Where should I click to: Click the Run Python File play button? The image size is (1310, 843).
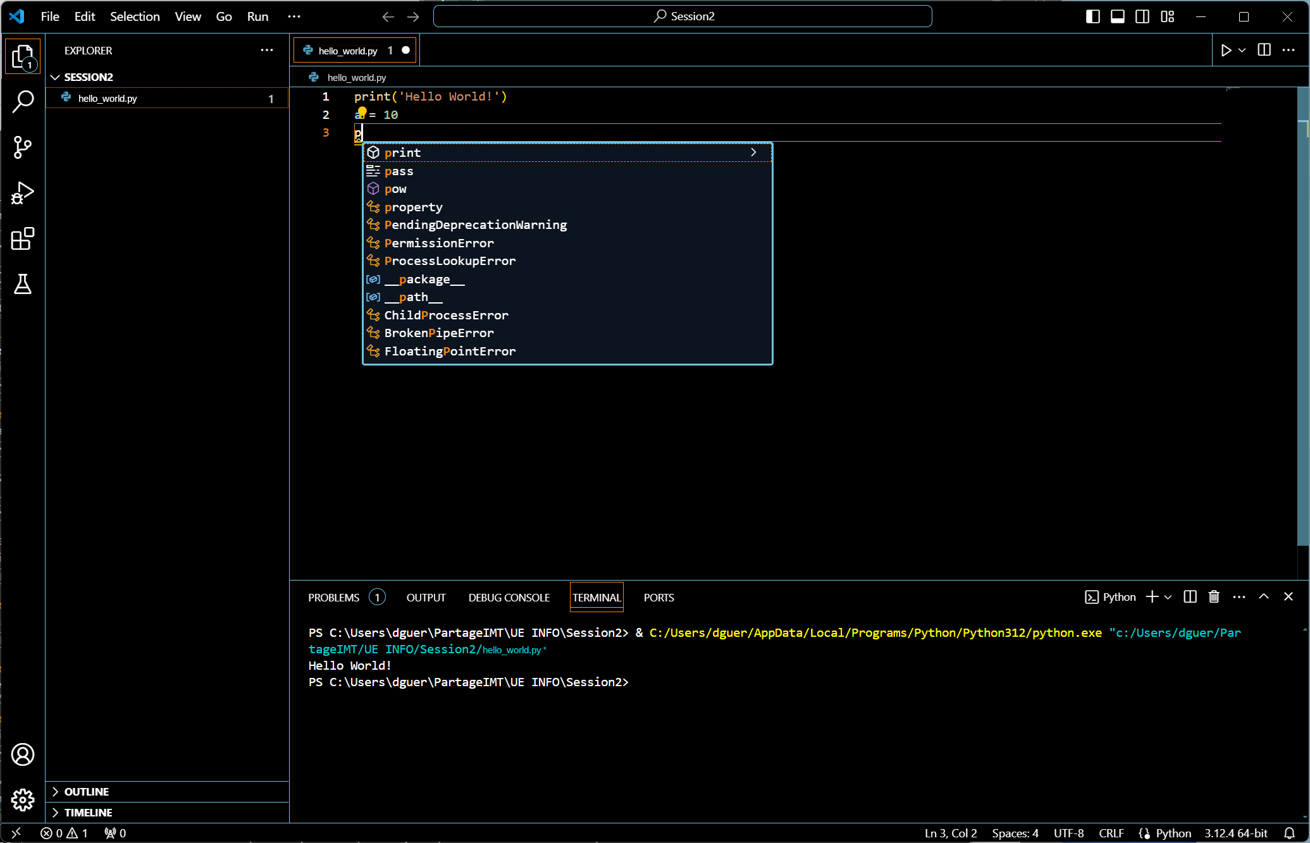1226,51
